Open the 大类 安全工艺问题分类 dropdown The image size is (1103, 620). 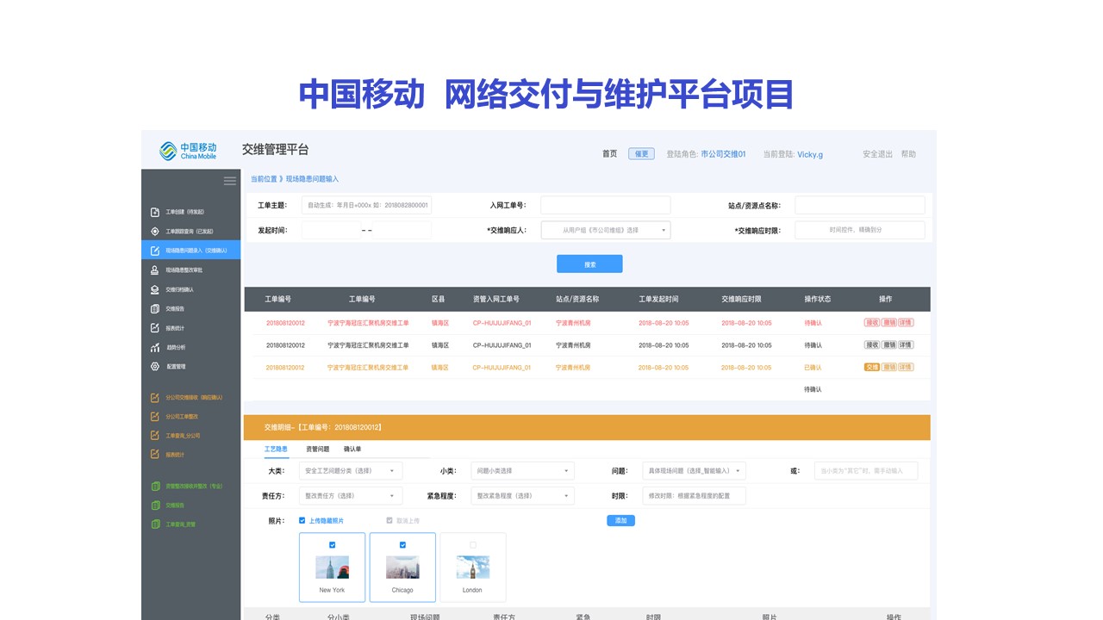coord(351,471)
